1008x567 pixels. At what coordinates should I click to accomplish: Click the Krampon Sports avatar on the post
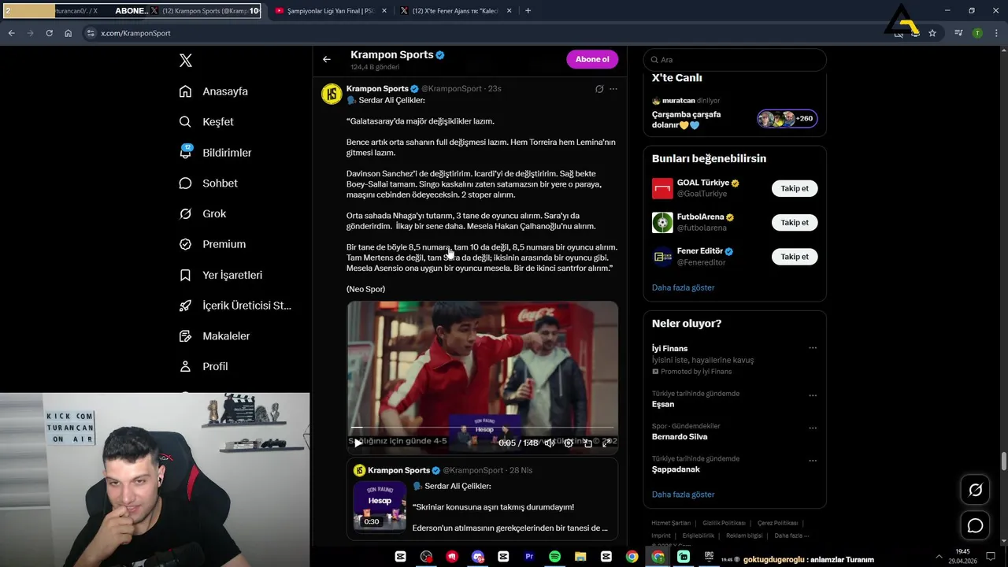(x=332, y=94)
